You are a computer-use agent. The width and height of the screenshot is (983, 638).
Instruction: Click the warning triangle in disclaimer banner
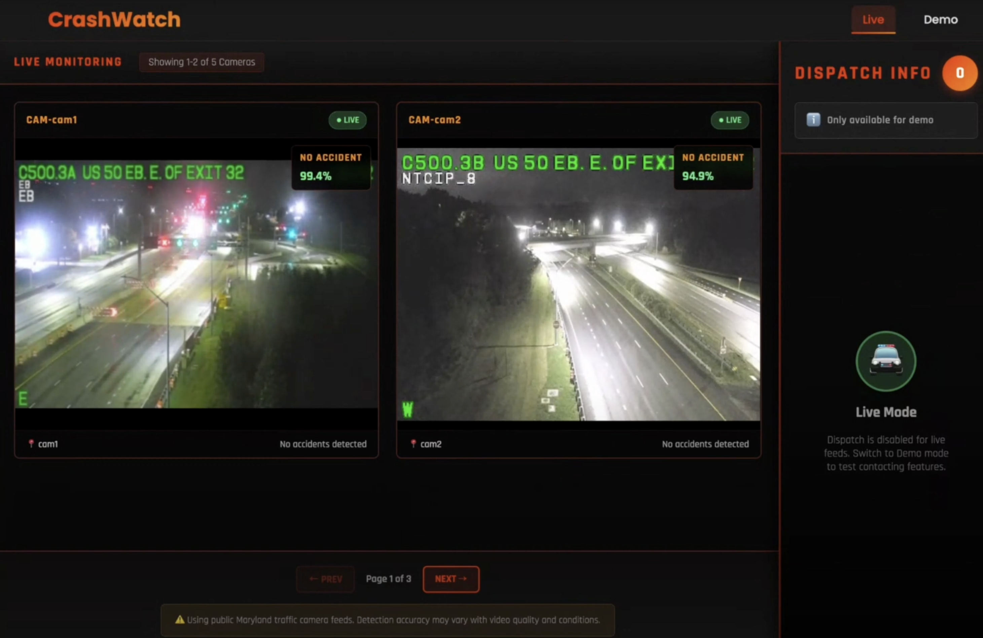[x=179, y=619]
